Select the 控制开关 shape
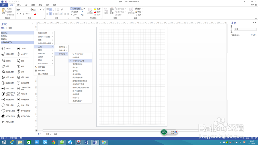 click(22, 94)
